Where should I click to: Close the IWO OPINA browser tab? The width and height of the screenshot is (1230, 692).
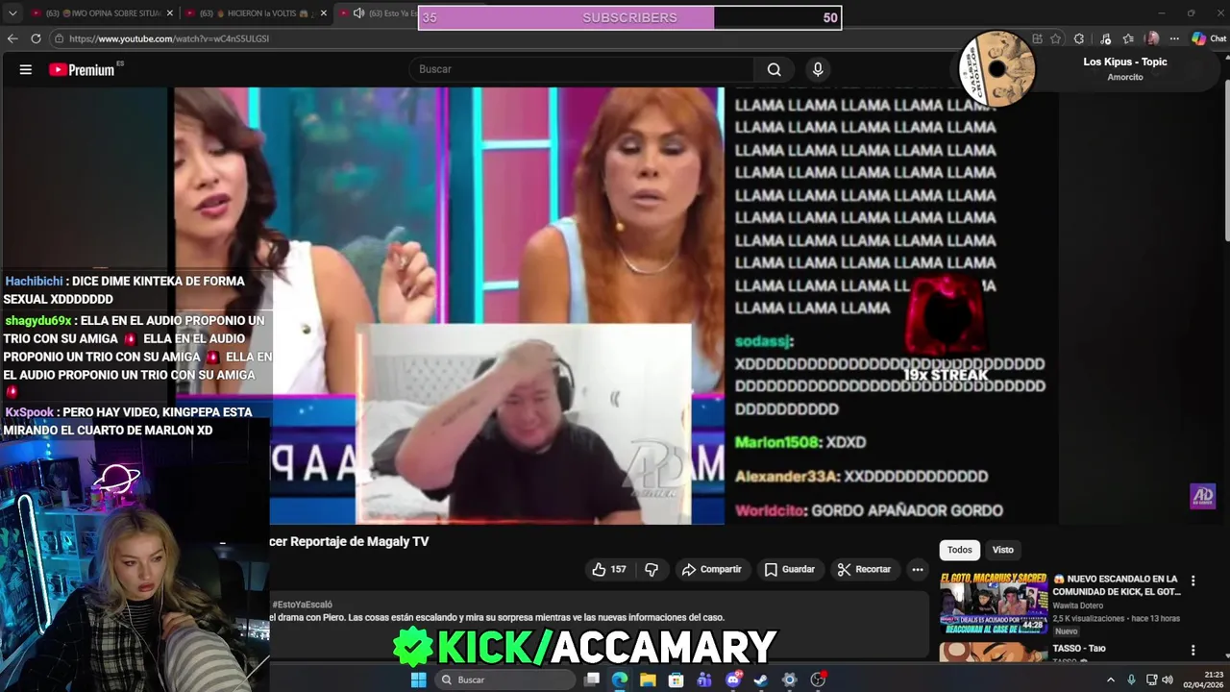point(170,13)
